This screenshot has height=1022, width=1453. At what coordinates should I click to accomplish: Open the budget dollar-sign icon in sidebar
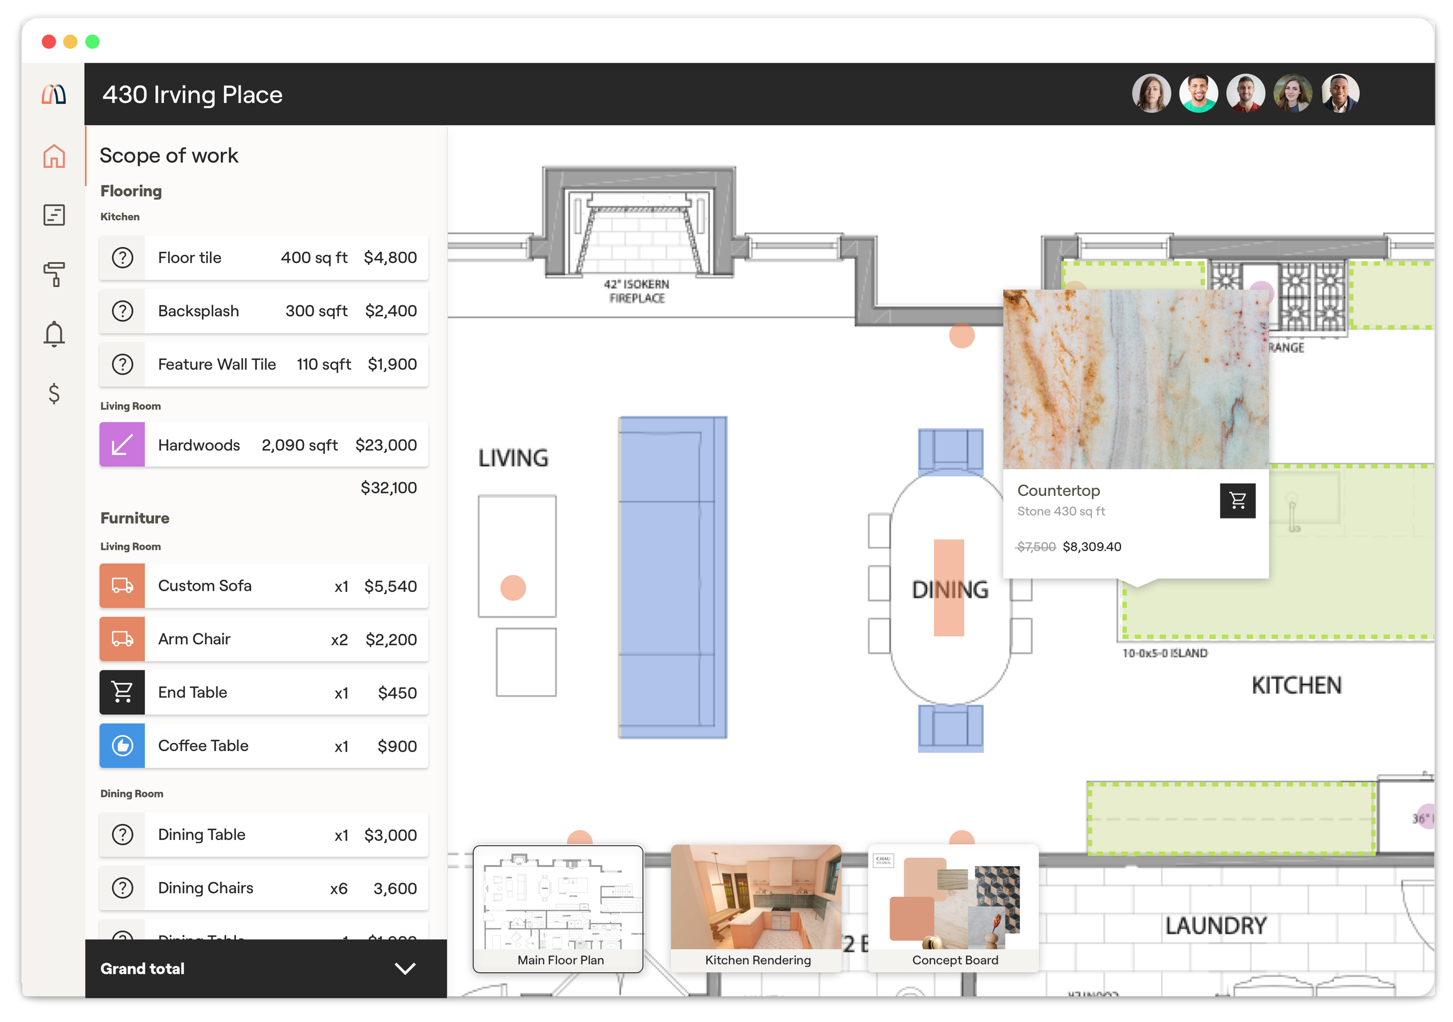point(54,394)
